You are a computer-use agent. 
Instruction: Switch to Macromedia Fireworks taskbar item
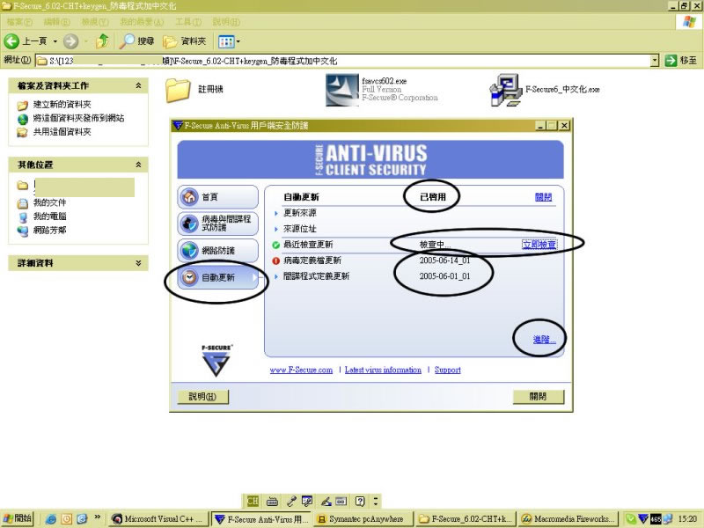[x=568, y=519]
